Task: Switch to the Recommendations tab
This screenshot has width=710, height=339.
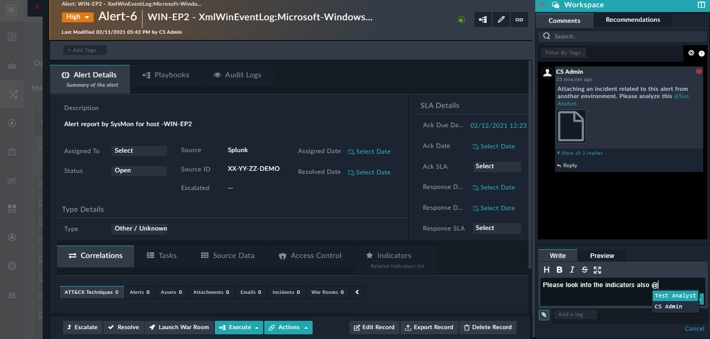Action: click(x=632, y=20)
